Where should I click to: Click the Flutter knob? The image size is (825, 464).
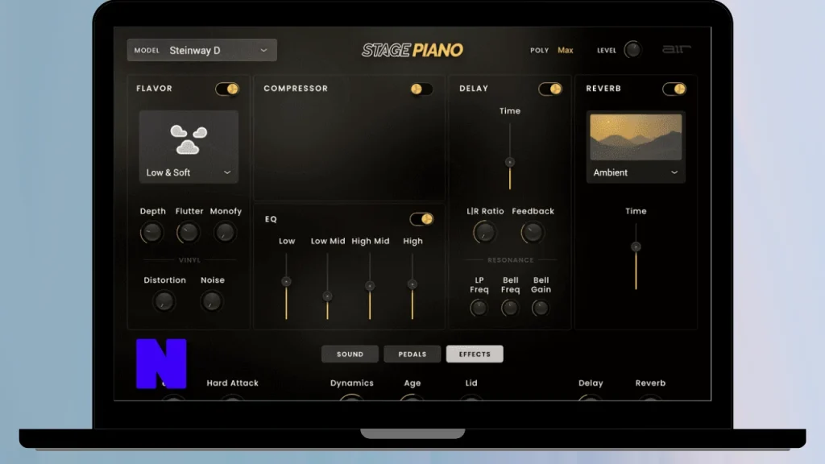[189, 233]
